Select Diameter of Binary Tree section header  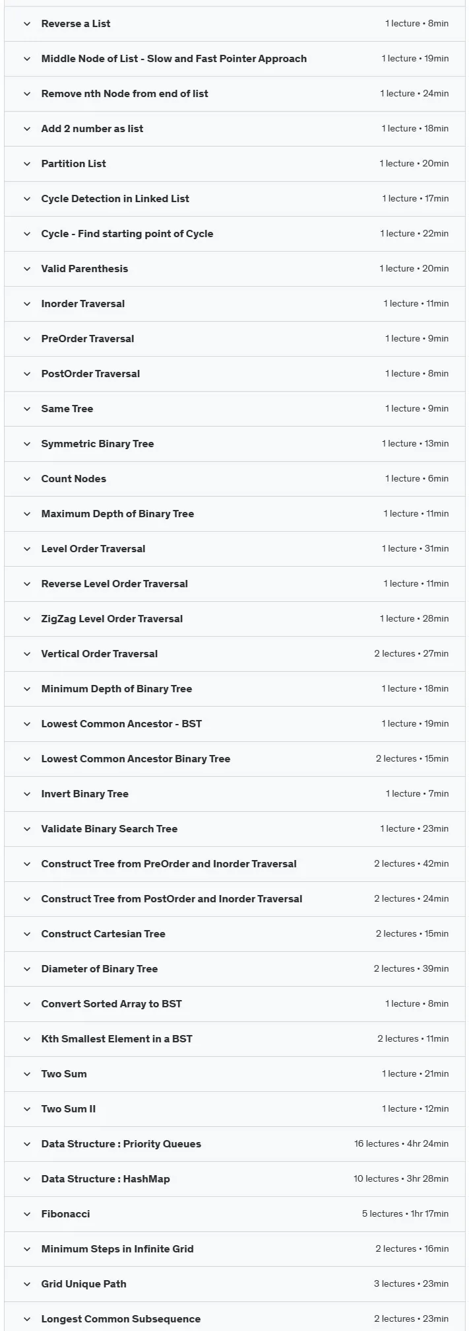pyautogui.click(x=235, y=969)
